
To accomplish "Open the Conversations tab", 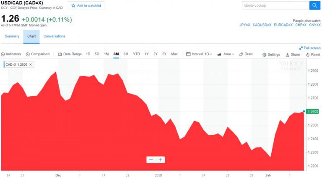I will 55,36.
